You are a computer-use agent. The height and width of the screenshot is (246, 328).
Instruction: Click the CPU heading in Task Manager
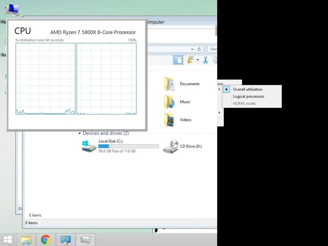pos(23,31)
